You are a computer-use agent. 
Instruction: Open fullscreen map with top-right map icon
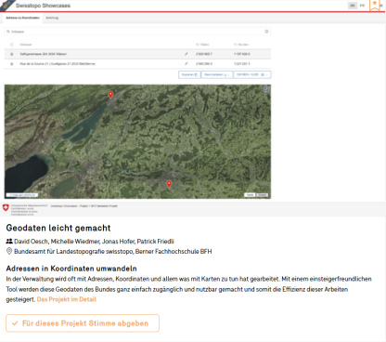coord(266,89)
